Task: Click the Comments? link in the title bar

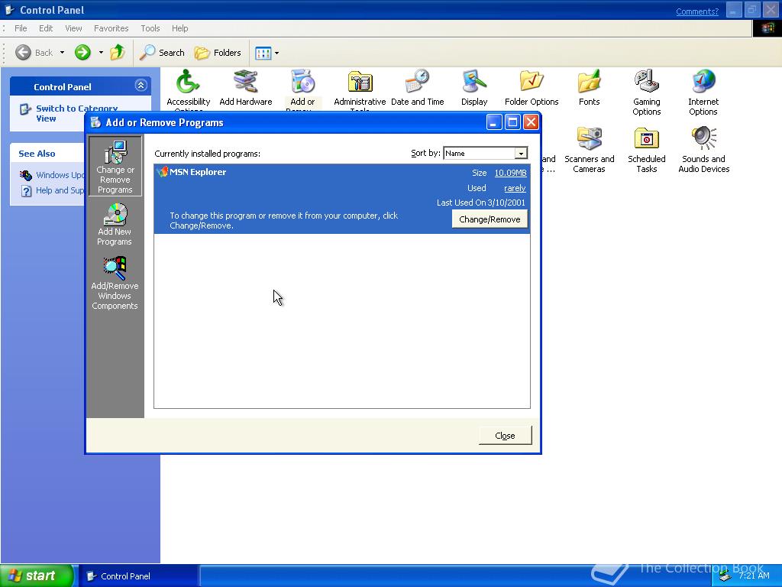Action: click(697, 11)
